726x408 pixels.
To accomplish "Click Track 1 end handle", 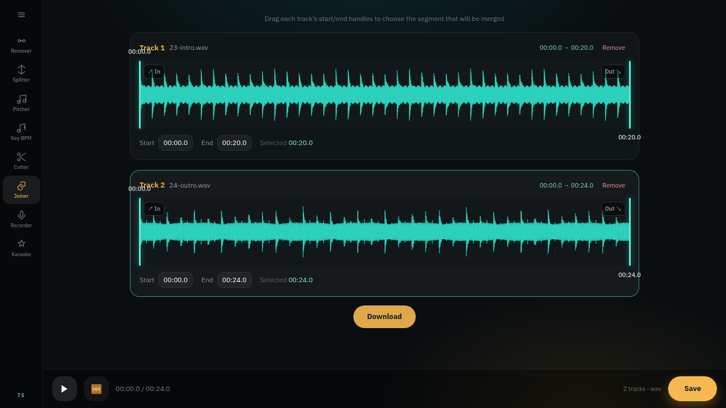I will coord(630,95).
